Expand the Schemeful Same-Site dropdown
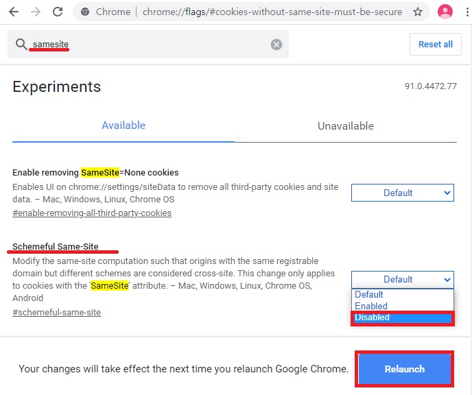This screenshot has width=472, height=395. tap(403, 280)
